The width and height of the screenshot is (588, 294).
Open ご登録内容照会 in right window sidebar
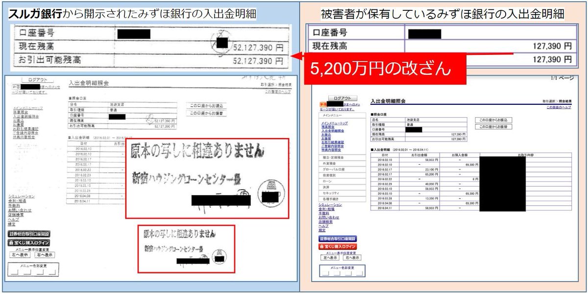333,146
